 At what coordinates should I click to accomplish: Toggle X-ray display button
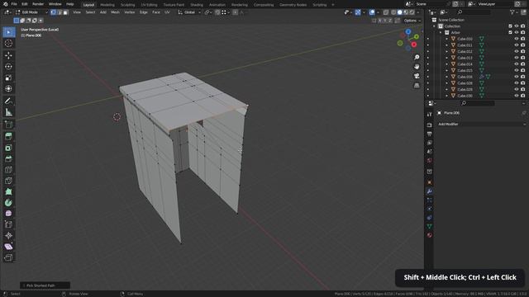(386, 12)
